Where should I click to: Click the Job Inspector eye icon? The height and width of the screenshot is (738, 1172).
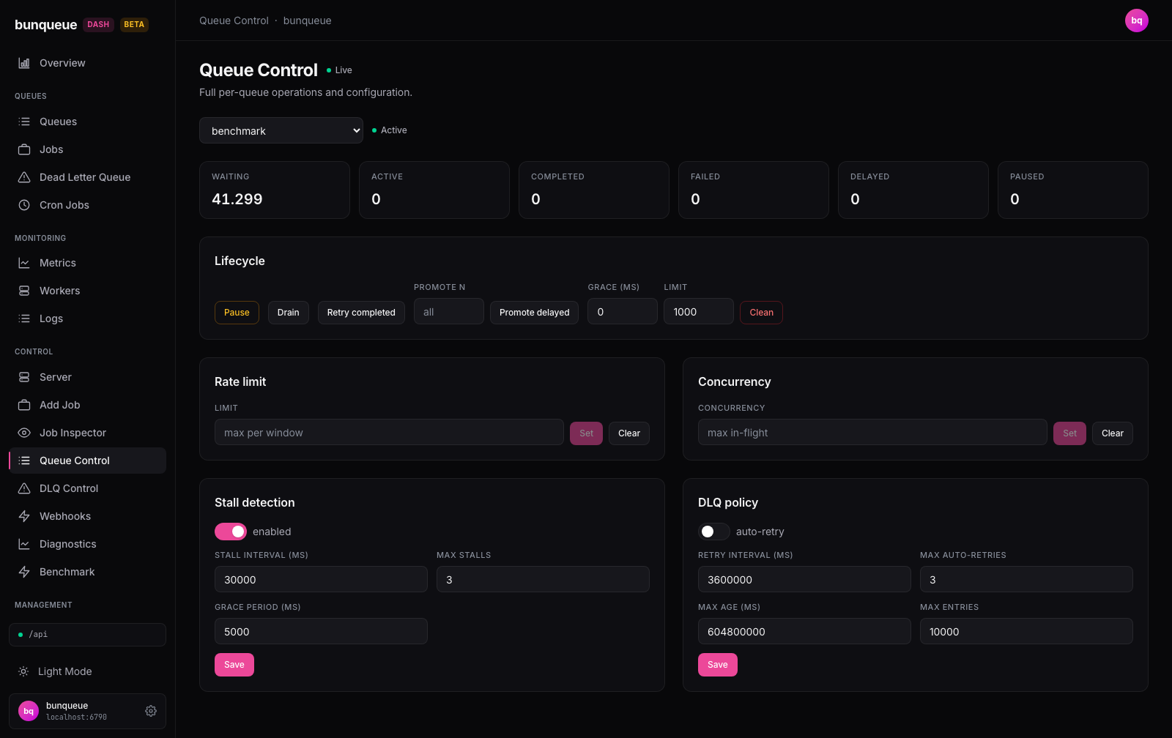24,433
